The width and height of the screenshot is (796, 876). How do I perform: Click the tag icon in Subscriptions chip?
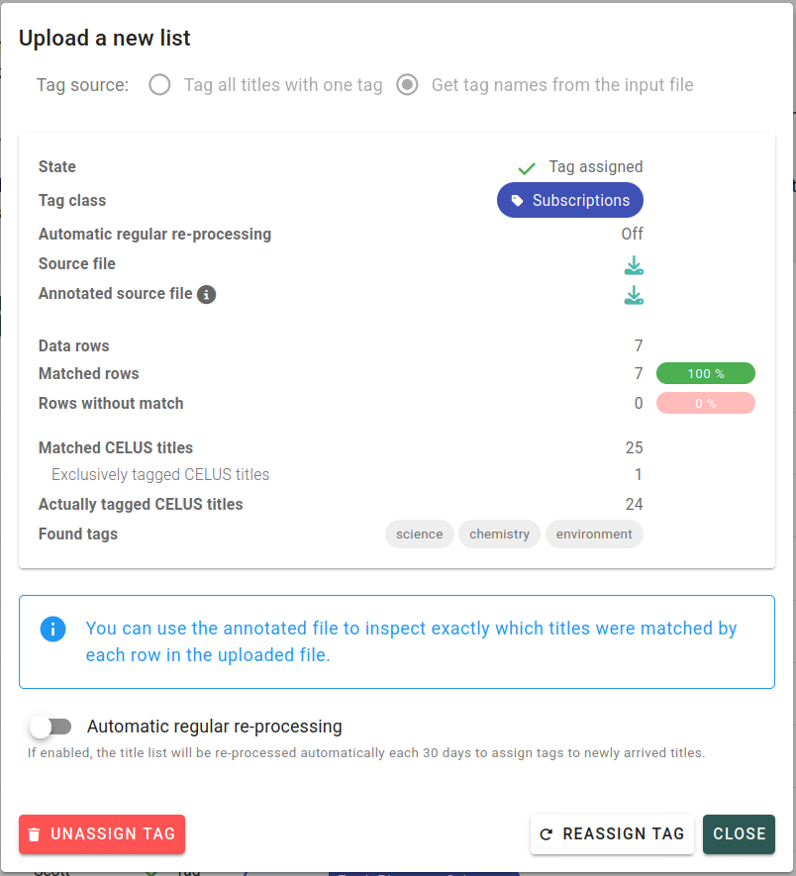point(517,201)
